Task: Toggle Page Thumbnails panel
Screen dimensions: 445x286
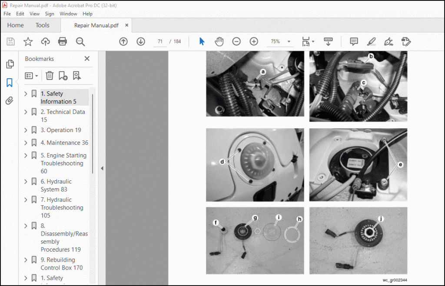Action: [9, 64]
